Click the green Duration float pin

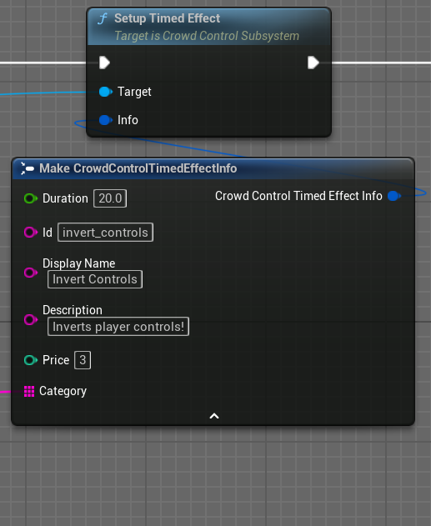click(x=31, y=198)
